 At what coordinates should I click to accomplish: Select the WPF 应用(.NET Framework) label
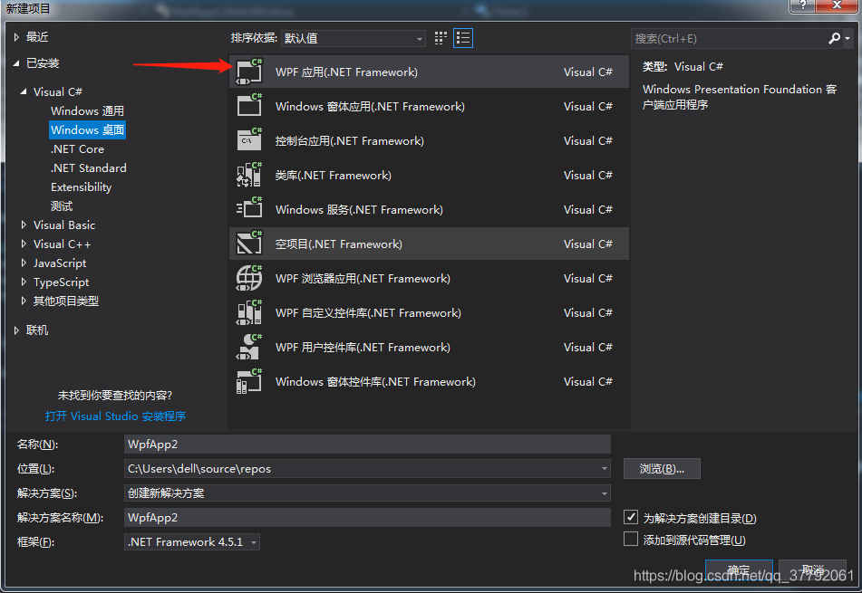346,72
